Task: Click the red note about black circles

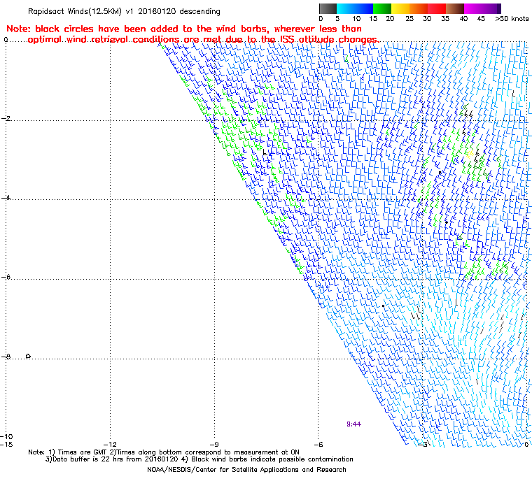Action: [192, 34]
